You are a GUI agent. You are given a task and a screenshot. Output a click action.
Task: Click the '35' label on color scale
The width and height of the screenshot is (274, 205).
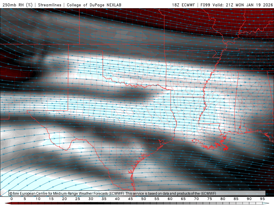(104, 199)
